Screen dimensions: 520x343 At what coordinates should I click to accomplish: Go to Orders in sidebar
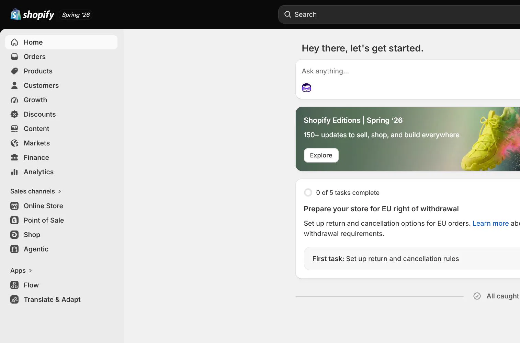[35, 57]
